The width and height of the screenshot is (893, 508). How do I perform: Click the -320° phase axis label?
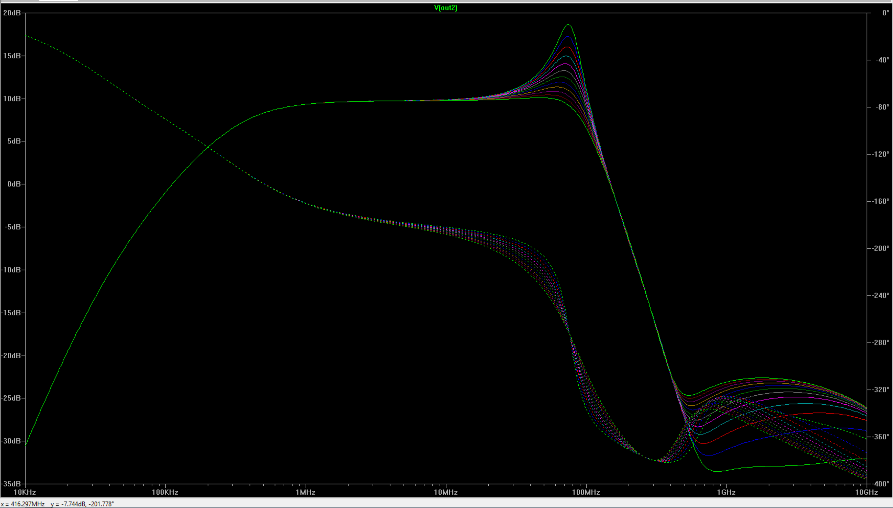(x=880, y=390)
